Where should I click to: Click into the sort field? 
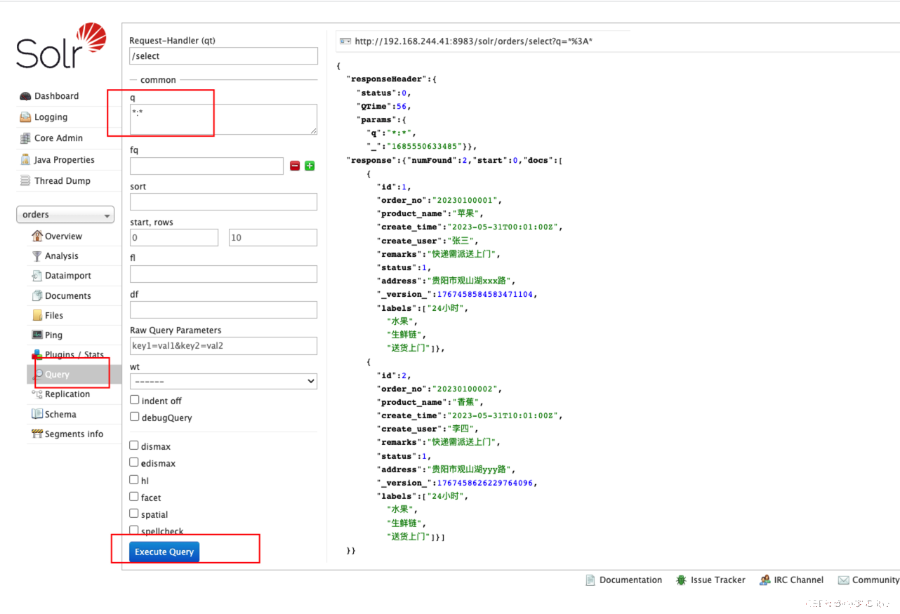pos(223,202)
